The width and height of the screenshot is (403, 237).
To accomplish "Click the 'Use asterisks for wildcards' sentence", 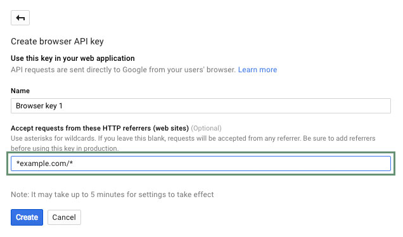I will (53, 138).
